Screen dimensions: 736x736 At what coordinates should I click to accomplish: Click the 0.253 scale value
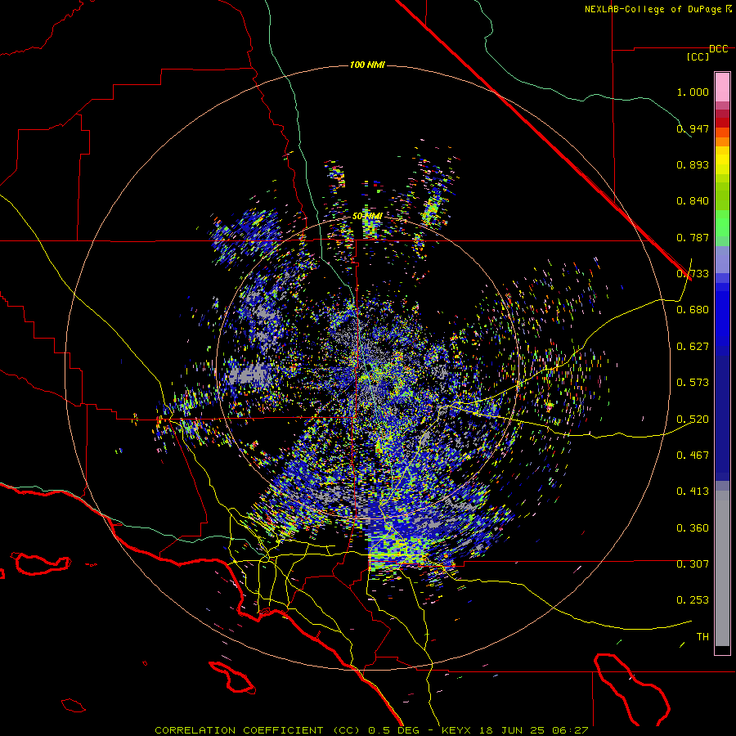[x=693, y=600]
